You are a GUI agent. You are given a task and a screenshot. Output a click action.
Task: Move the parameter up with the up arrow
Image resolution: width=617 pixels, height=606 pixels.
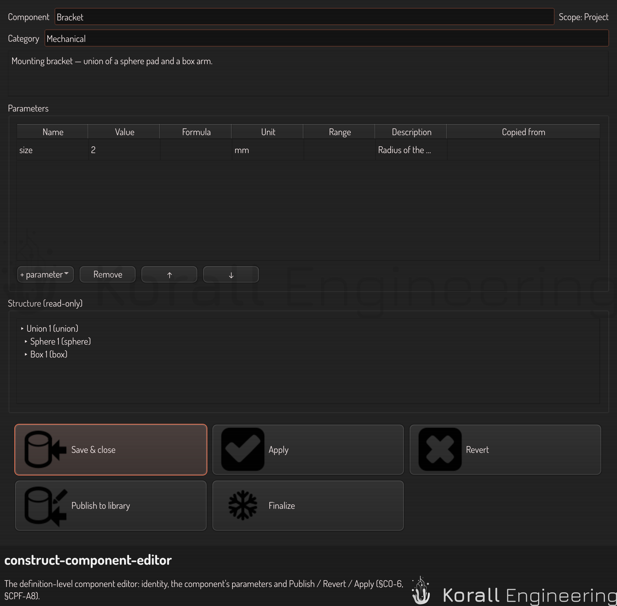169,275
